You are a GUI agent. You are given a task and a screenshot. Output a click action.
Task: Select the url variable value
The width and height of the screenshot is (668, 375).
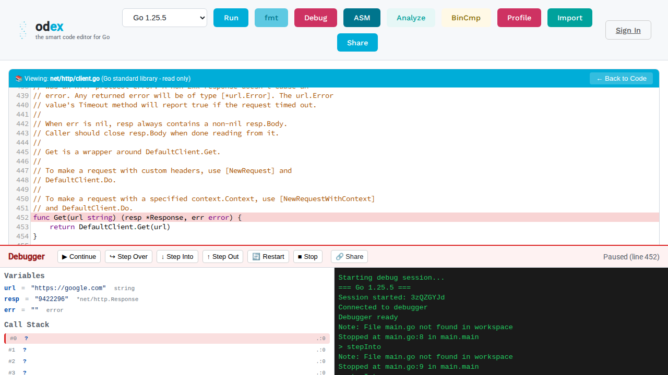pyautogui.click(x=68, y=287)
